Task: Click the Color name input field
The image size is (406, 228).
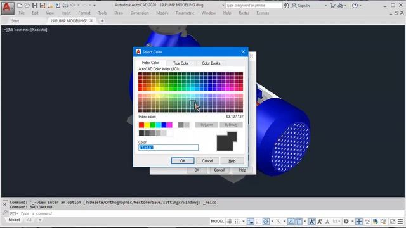Action: click(x=168, y=148)
